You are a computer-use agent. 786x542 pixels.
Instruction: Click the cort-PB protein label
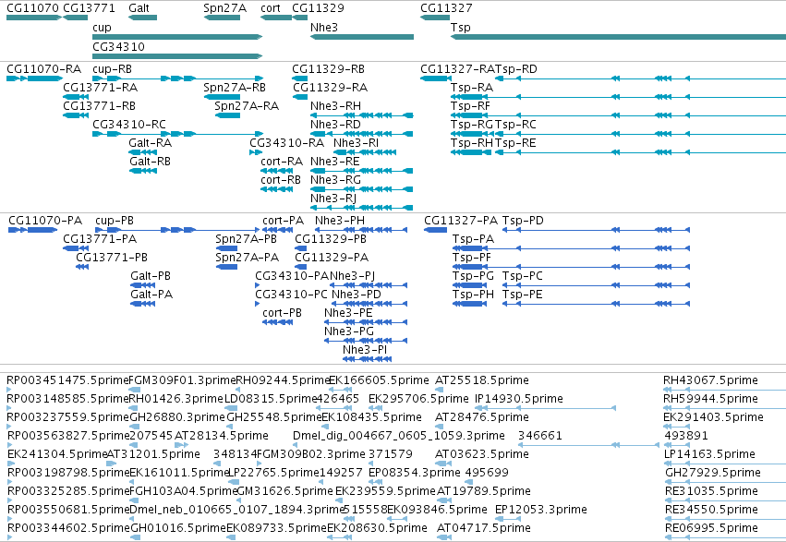click(x=283, y=313)
